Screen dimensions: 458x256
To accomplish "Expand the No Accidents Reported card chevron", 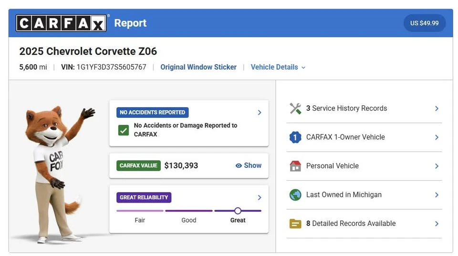I will pyautogui.click(x=260, y=113).
